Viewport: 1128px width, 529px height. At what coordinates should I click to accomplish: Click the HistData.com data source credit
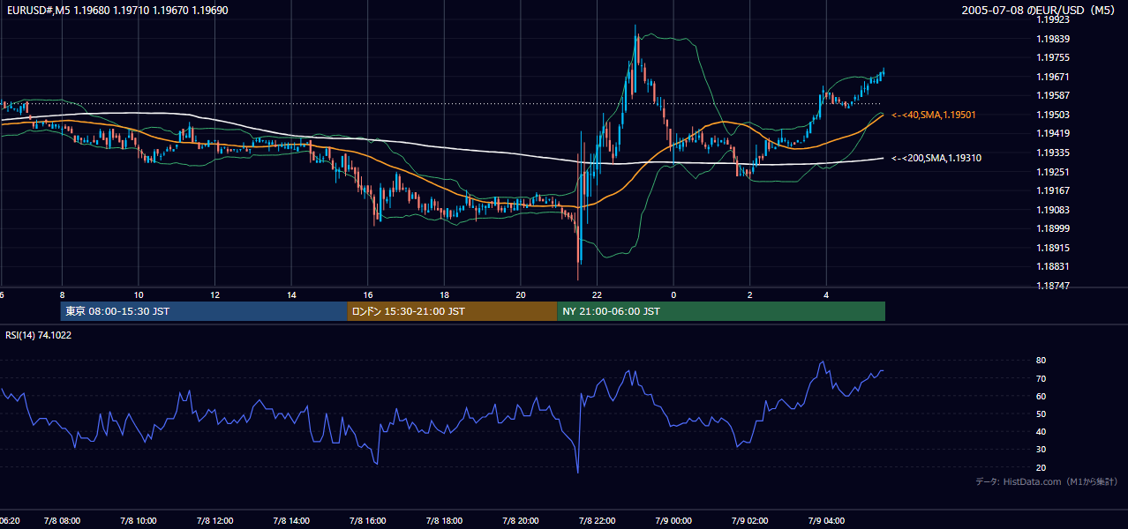coord(1047,481)
